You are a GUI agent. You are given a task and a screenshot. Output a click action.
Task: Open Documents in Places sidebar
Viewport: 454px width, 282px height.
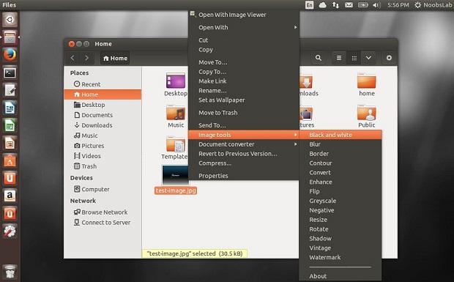[x=103, y=115]
